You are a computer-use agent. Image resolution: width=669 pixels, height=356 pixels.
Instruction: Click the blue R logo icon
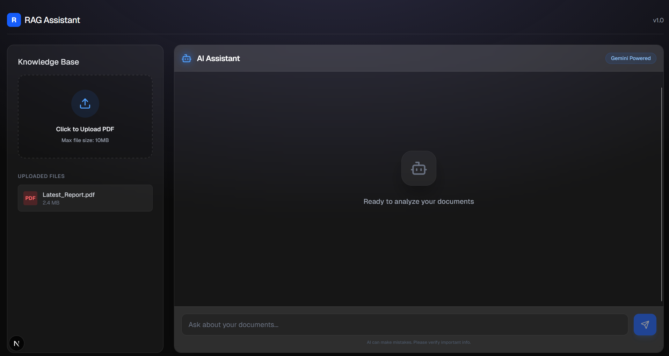(14, 20)
